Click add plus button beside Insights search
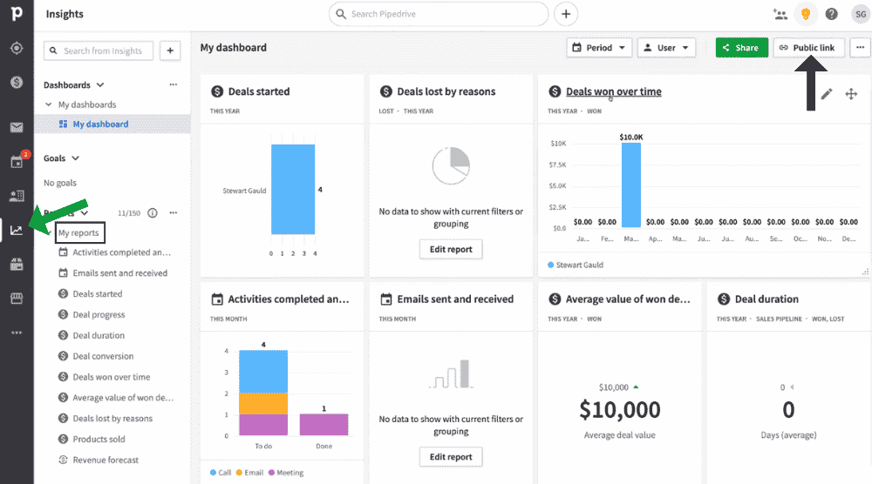The width and height of the screenshot is (872, 484). pyautogui.click(x=170, y=50)
